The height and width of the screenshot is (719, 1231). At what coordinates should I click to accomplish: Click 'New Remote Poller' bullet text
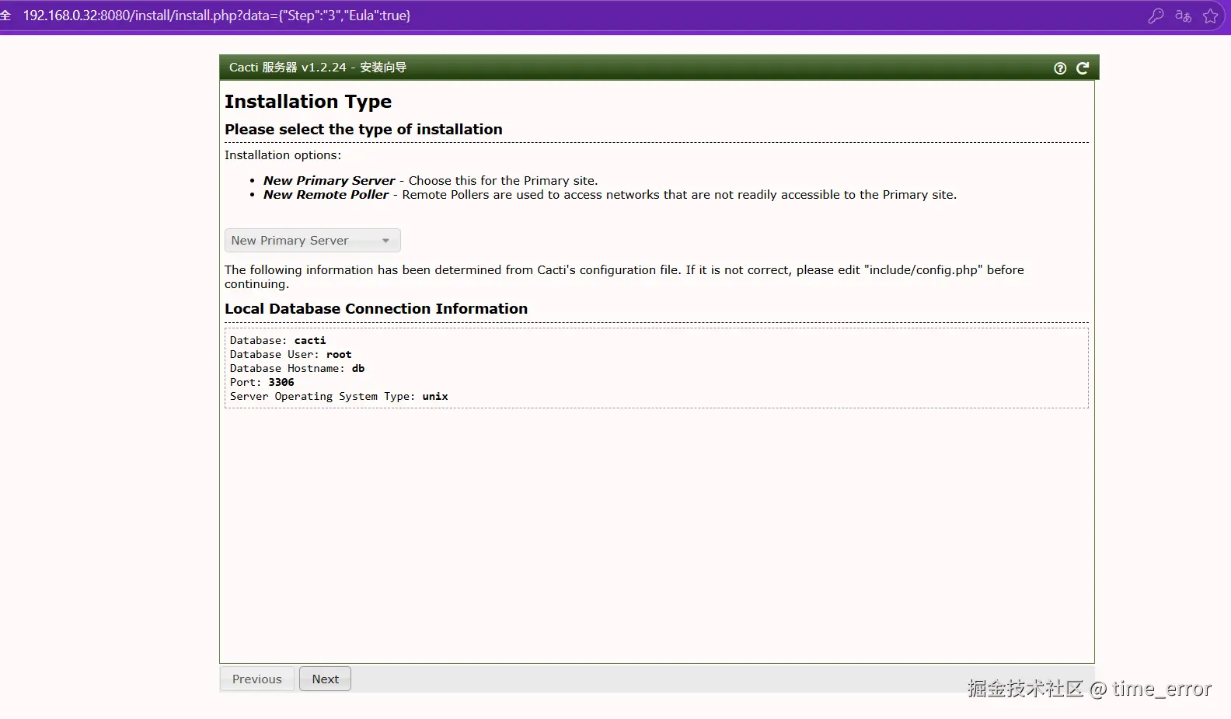click(326, 195)
